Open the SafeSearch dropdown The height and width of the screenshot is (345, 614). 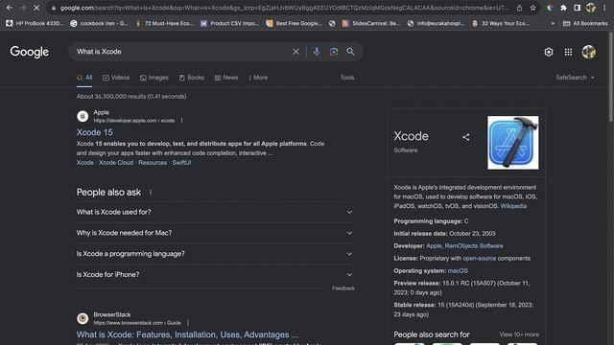(575, 78)
